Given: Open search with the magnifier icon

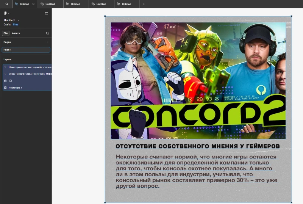Looking at the screenshot, I should click(47, 33).
